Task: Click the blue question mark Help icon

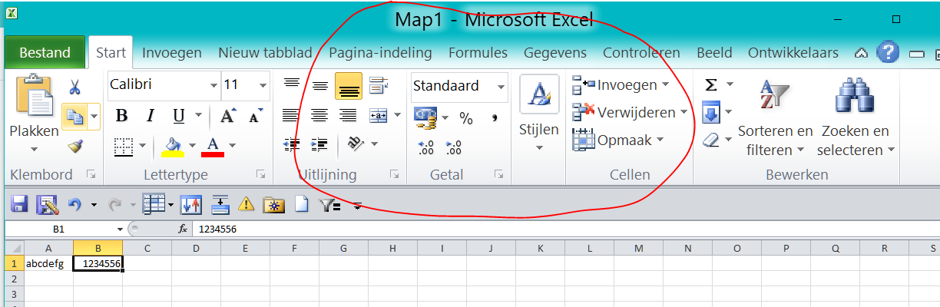Action: (887, 52)
